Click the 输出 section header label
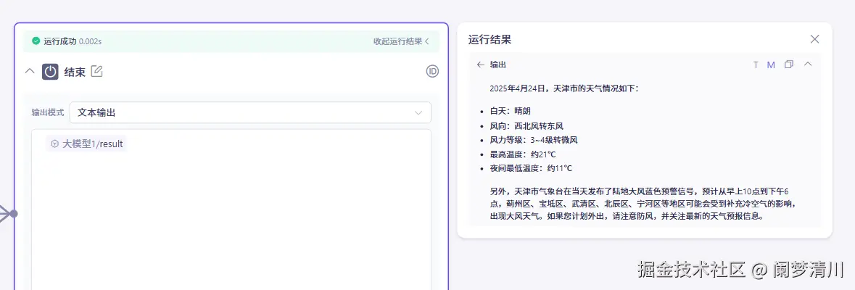Screen dimensions: 855x290 coord(497,65)
